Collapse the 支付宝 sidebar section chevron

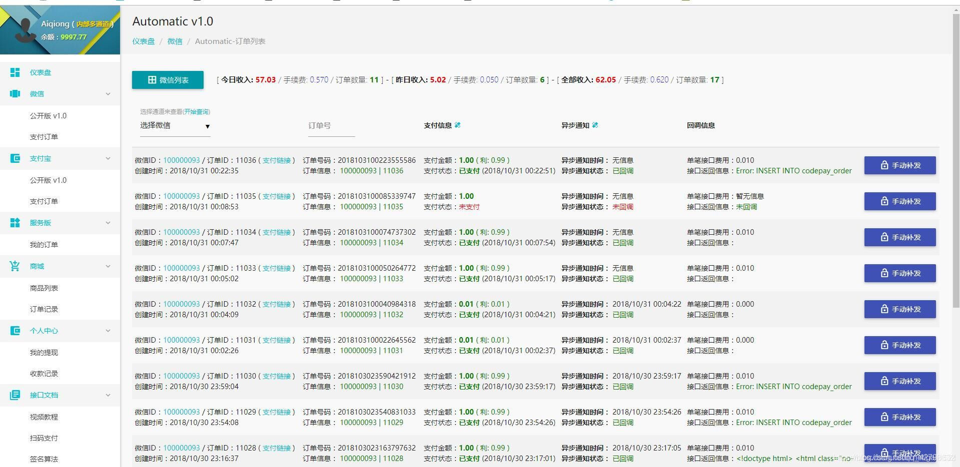tap(108, 158)
